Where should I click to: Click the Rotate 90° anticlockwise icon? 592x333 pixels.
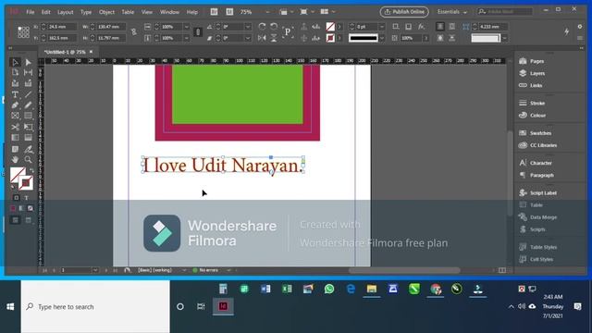pos(274,27)
